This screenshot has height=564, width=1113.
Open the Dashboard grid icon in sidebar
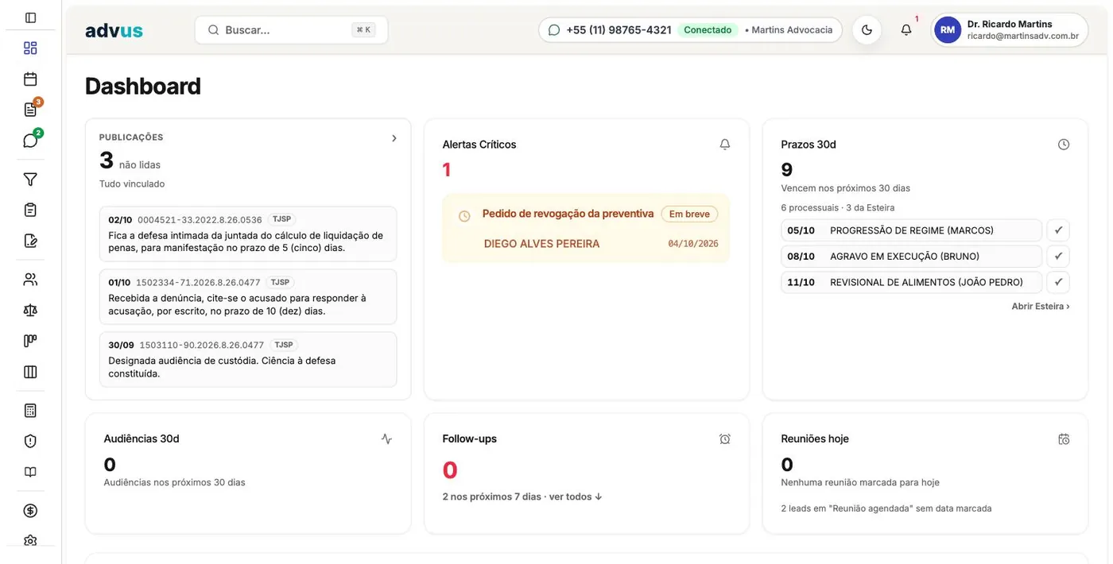pos(30,48)
